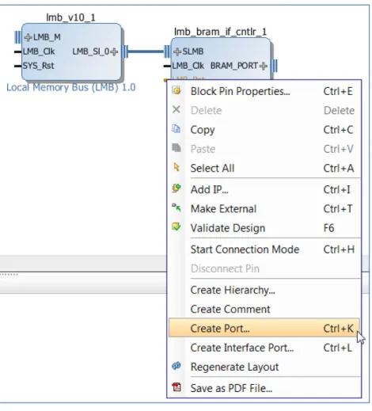Image resolution: width=372 pixels, height=411 pixels.
Task: Click the Make External icon
Action: pyautogui.click(x=177, y=207)
